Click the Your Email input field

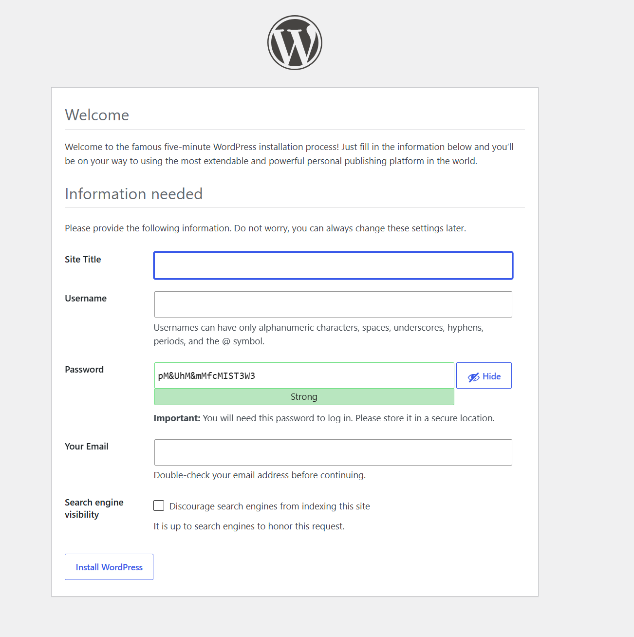(x=333, y=452)
